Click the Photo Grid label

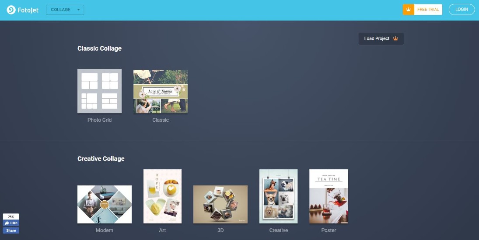click(100, 120)
